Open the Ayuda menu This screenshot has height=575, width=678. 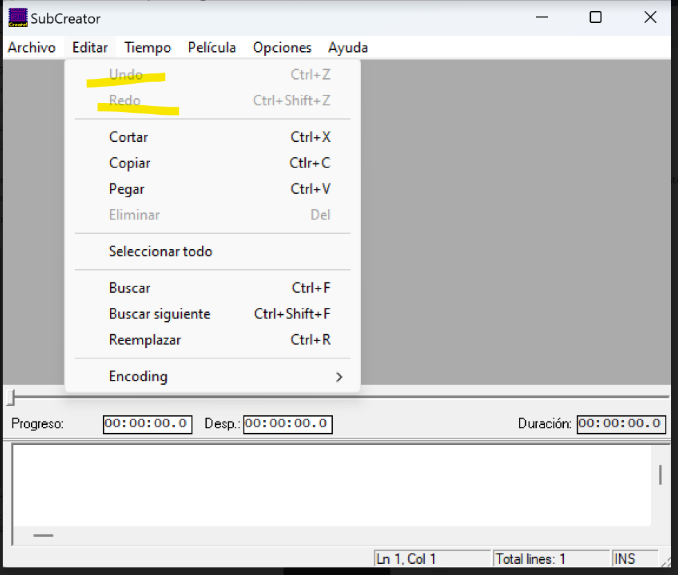347,47
